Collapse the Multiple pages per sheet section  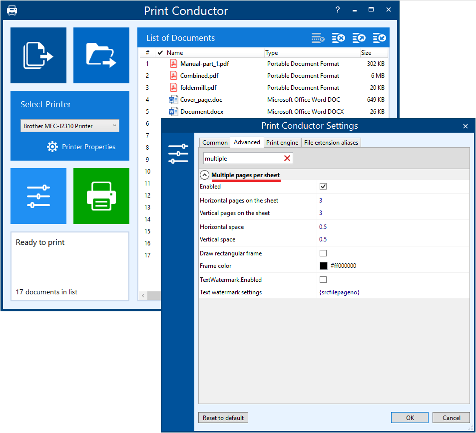click(x=204, y=175)
